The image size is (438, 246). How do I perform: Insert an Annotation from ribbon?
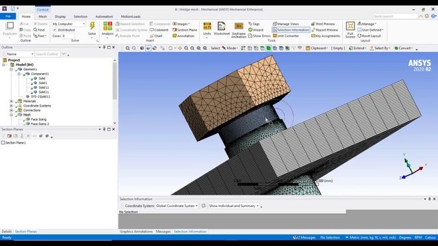tap(183, 36)
